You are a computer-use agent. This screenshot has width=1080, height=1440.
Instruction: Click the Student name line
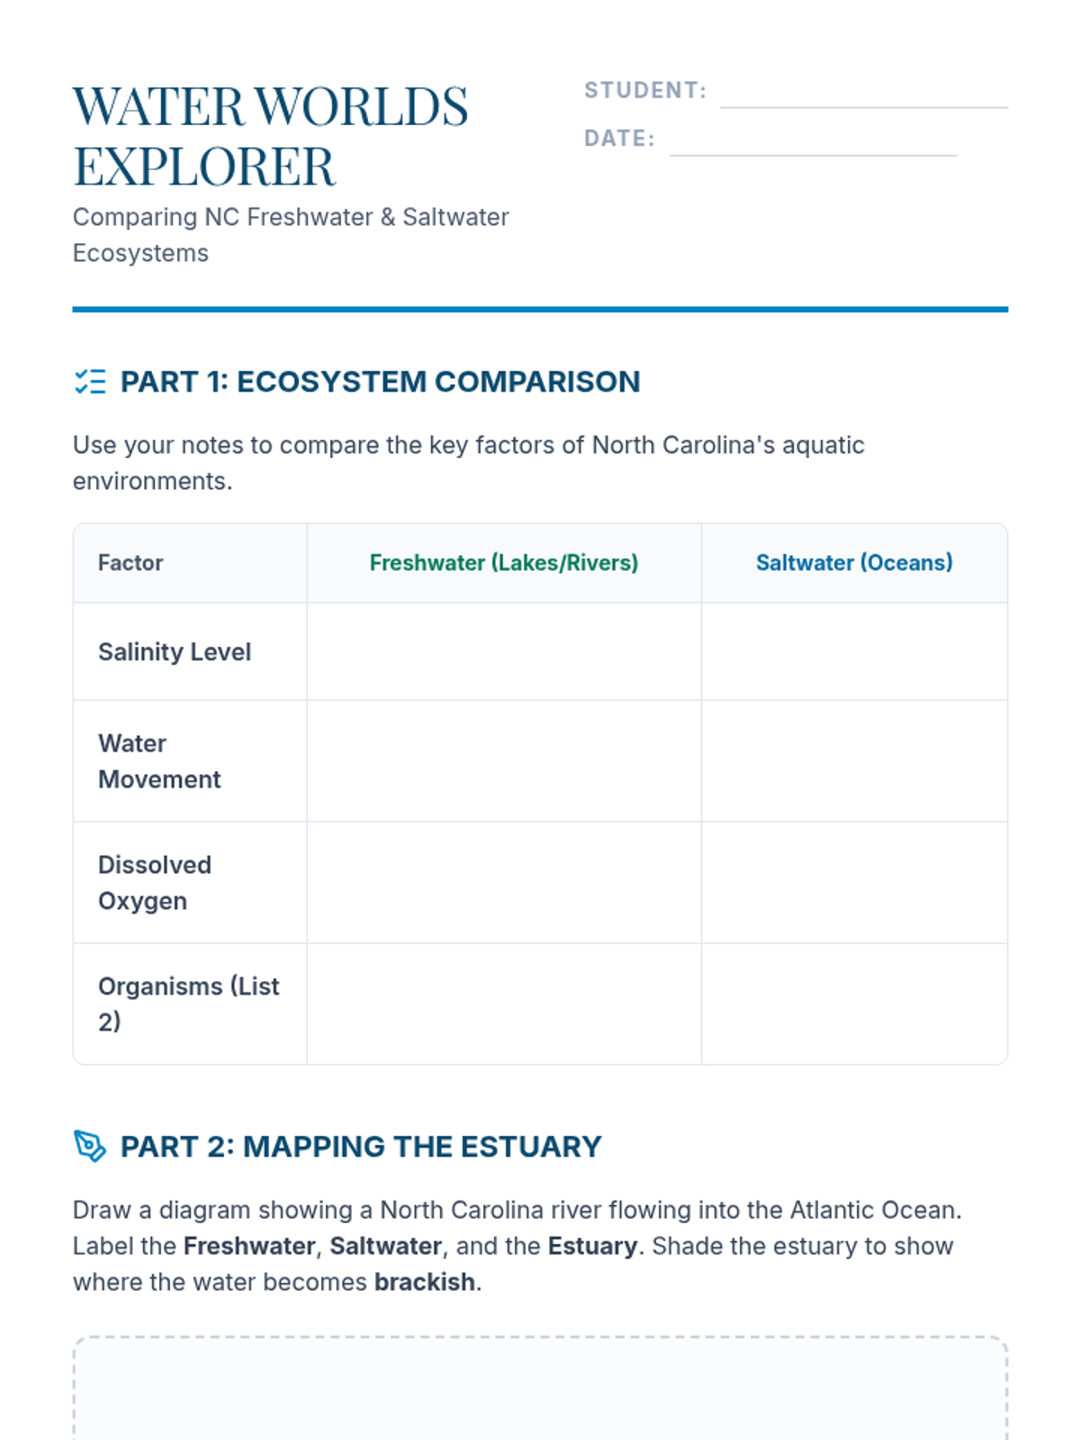863,95
